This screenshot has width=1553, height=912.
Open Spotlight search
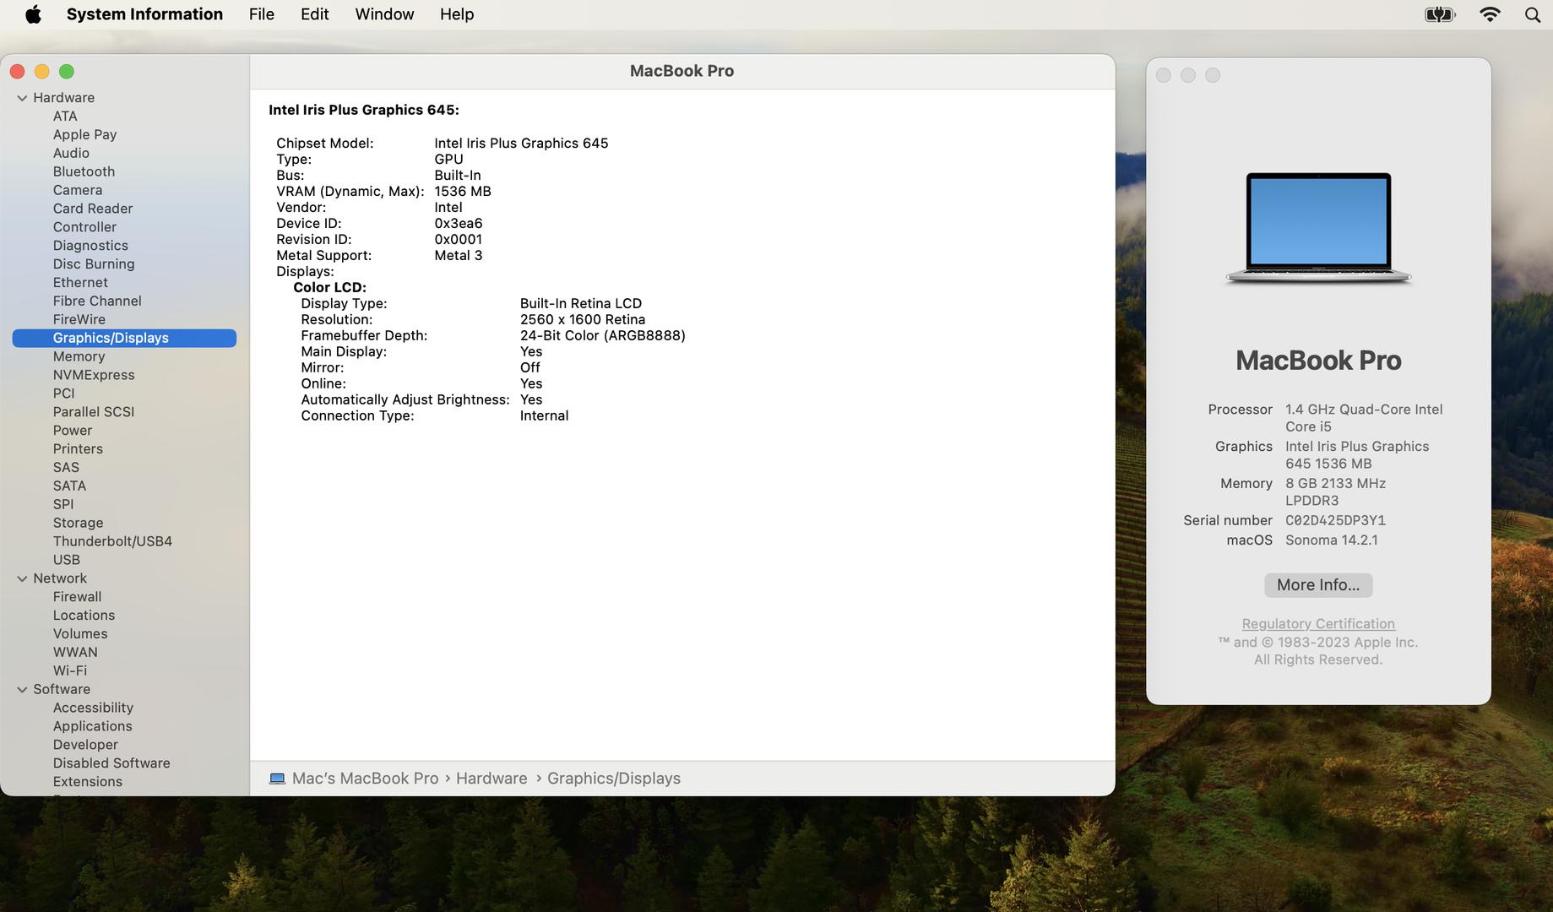[x=1532, y=14]
